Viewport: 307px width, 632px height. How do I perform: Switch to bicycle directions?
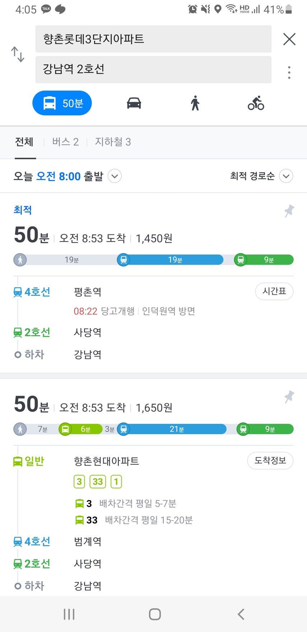[x=256, y=103]
